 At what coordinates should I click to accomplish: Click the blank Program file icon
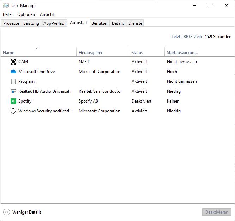pyautogui.click(x=13, y=81)
